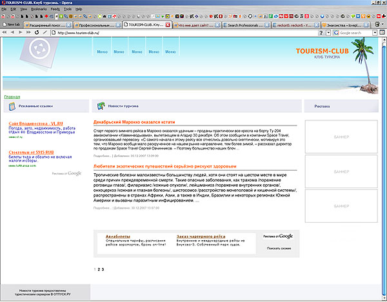Close the Знакомства tab
Screen dimensions: 387x302
pyautogui.click(x=366, y=25)
